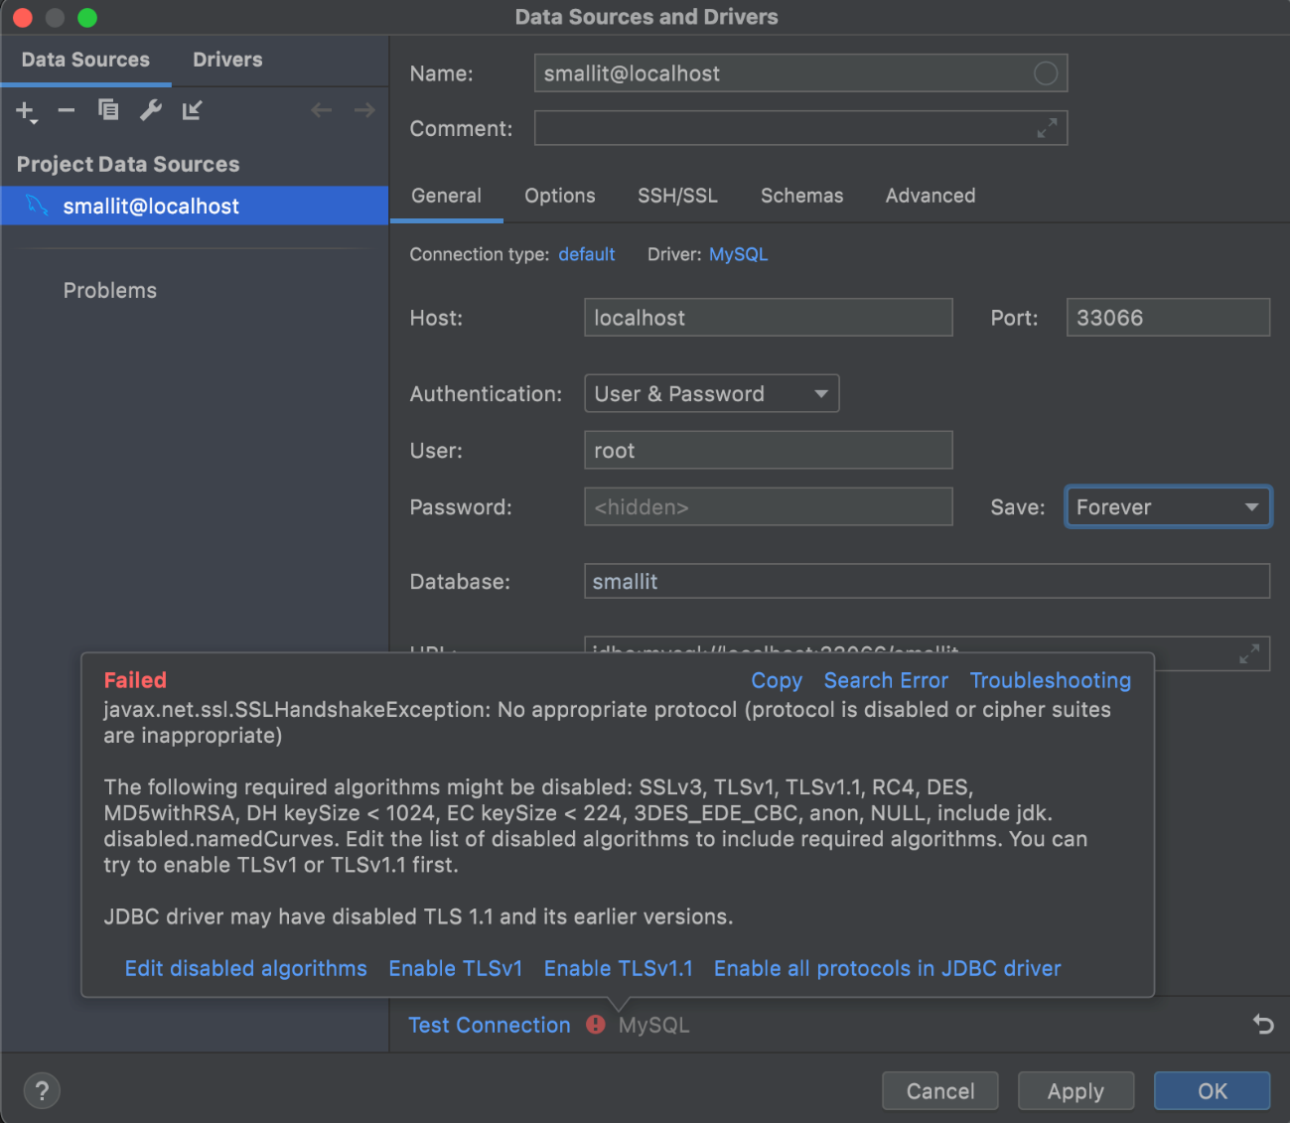Expand the URL field with arrows icon
The image size is (1290, 1123).
1249,653
